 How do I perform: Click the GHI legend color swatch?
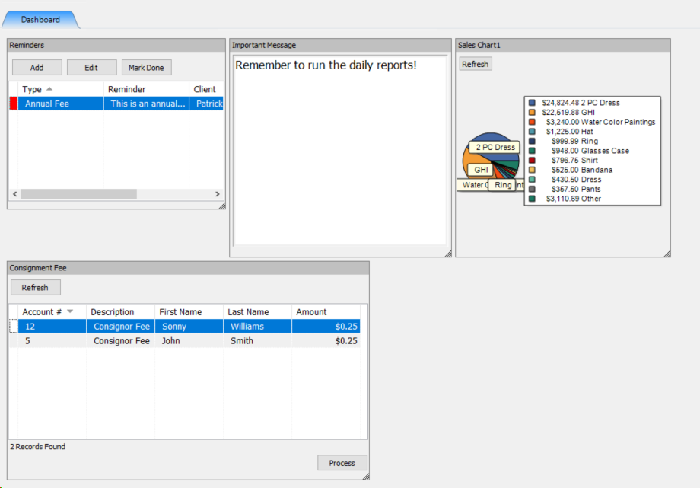532,112
